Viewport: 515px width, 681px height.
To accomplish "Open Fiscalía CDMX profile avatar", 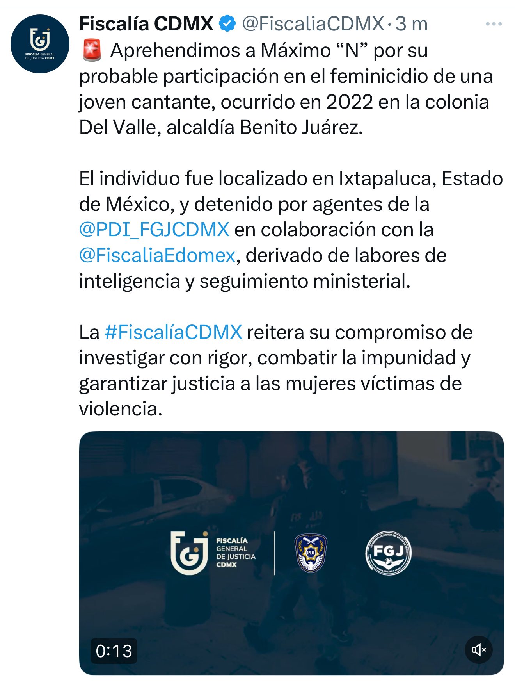I will coord(40,44).
